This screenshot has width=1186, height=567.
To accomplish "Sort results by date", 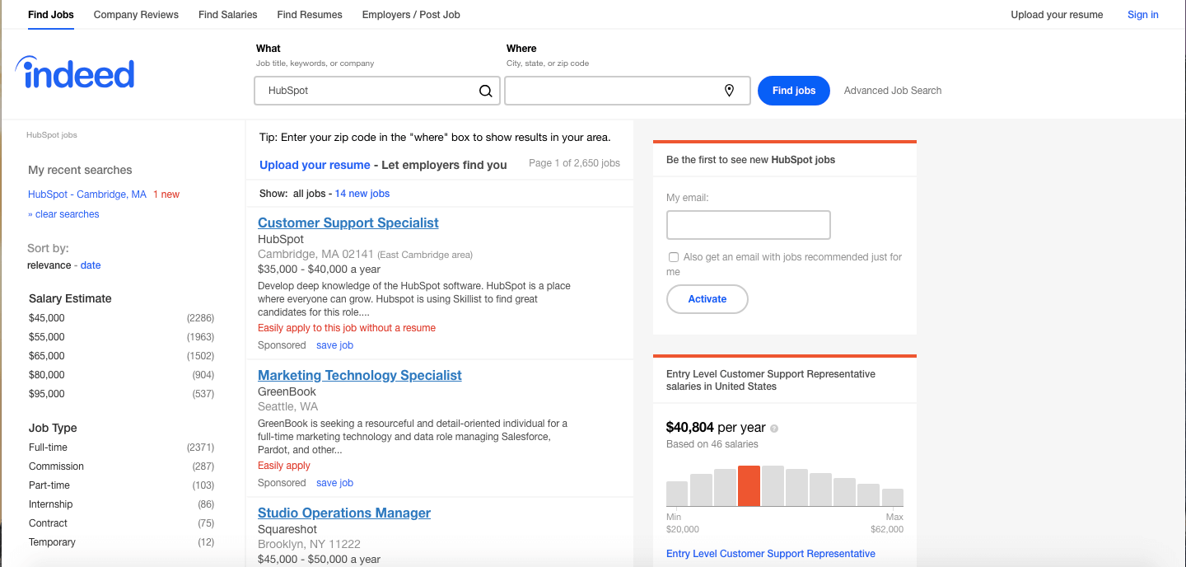I will click(91, 265).
